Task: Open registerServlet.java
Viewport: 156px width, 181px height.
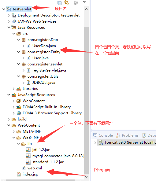Action: tap(49, 70)
